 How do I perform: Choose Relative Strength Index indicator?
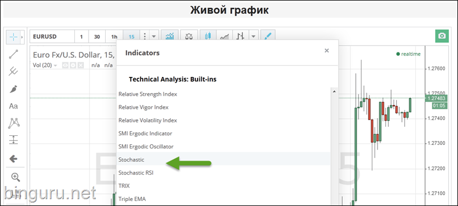223,94
